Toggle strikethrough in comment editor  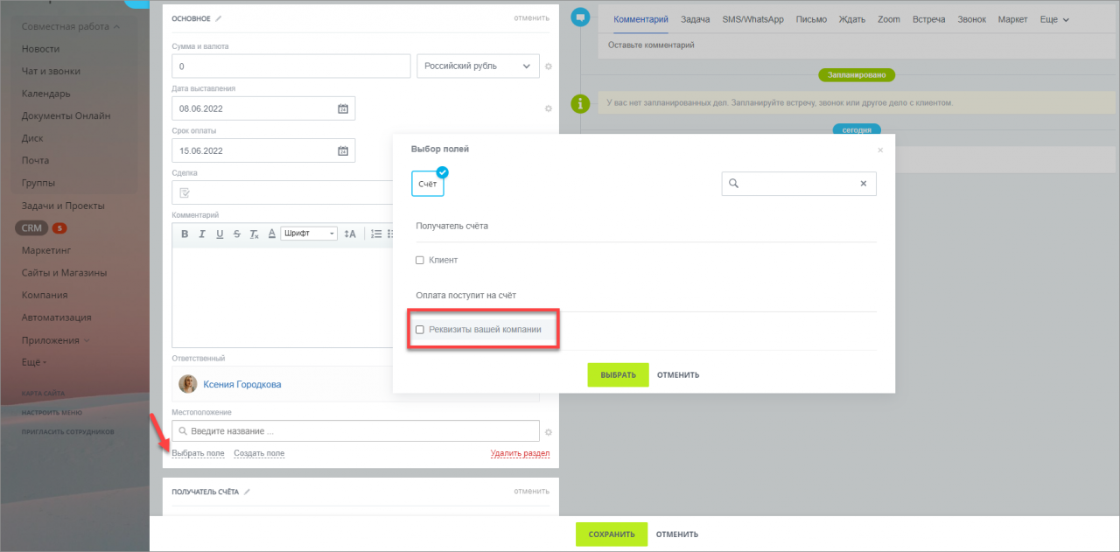pos(236,234)
